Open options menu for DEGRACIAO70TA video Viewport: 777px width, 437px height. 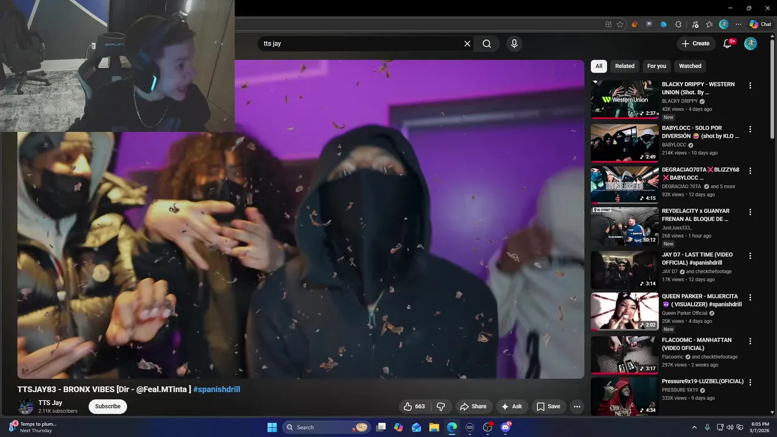[x=750, y=171]
